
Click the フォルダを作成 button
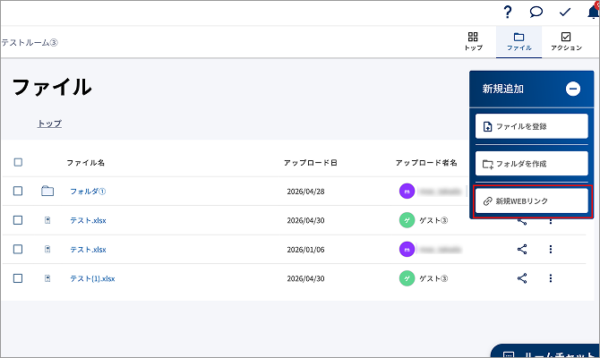click(x=532, y=163)
